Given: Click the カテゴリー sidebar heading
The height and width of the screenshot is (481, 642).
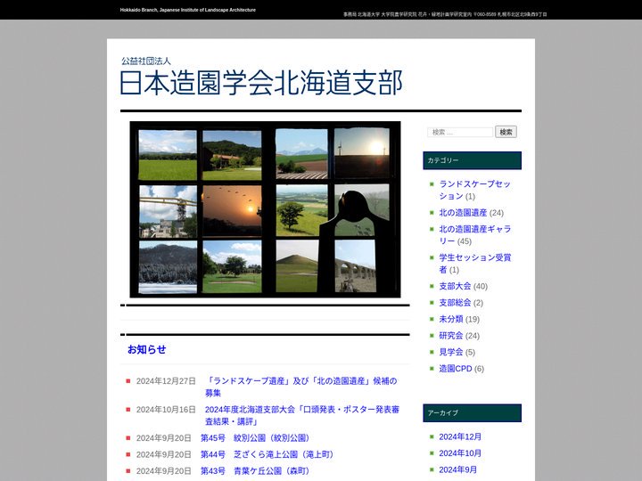Looking at the screenshot, I should point(472,160).
